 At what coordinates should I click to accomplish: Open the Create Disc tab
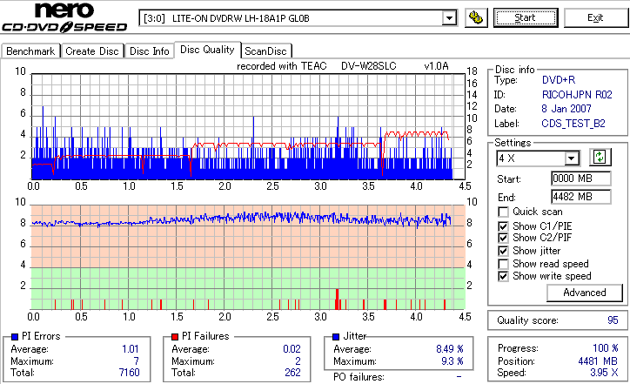[92, 51]
